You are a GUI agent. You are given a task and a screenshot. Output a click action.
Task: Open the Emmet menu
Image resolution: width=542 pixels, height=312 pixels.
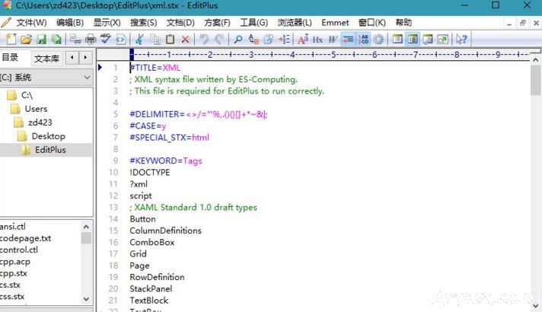pos(335,23)
